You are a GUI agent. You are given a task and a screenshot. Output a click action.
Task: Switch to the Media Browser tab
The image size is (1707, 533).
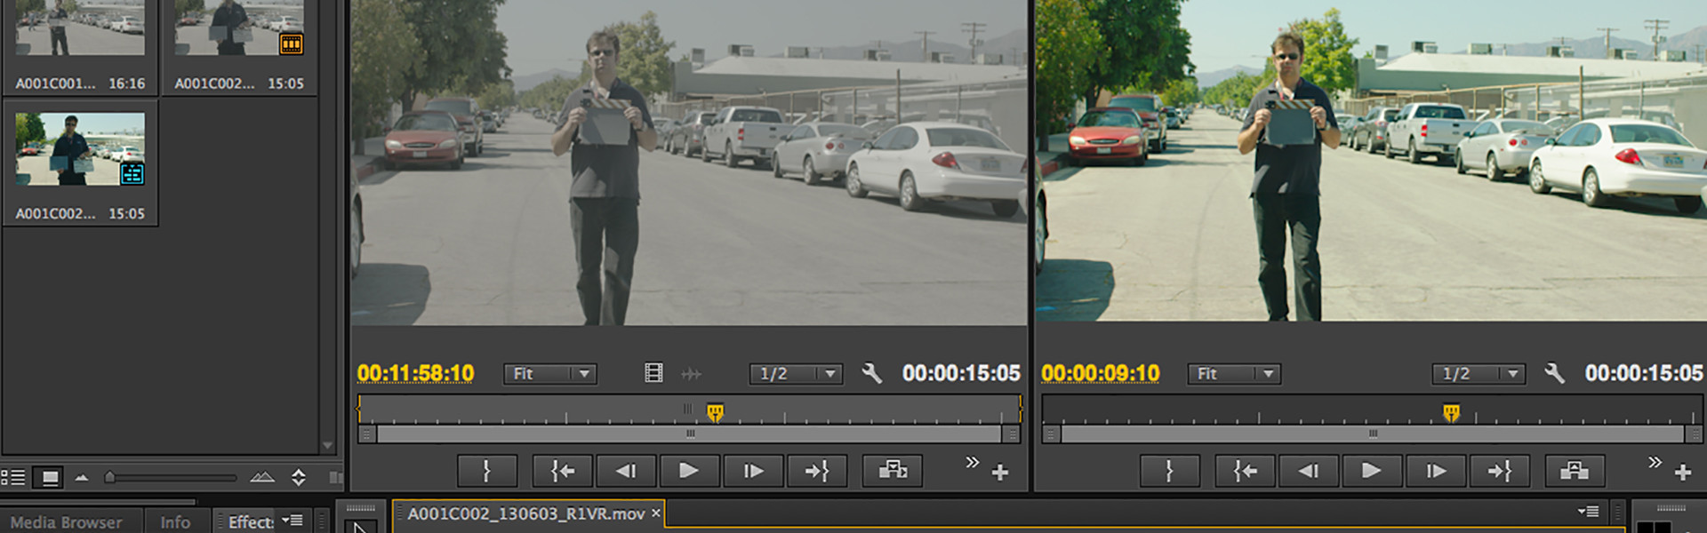pos(67,522)
